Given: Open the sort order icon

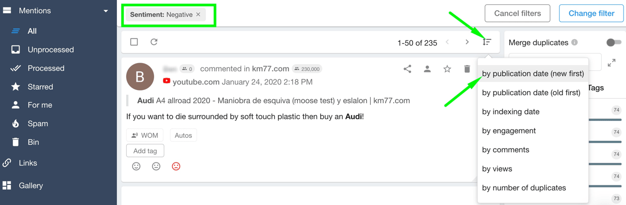Looking at the screenshot, I should pos(487,42).
